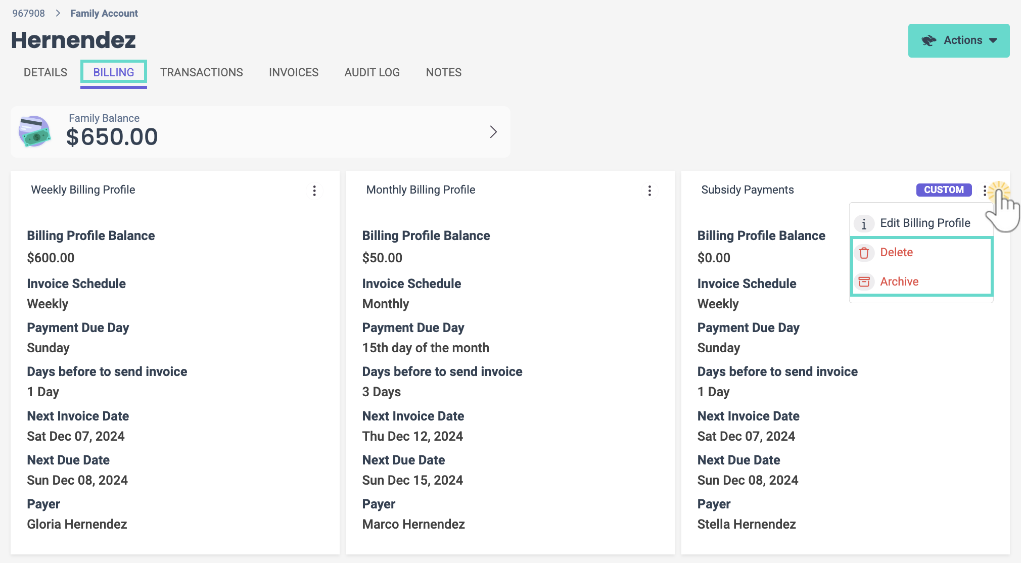Expand the Actions dropdown arrow
The height and width of the screenshot is (563, 1022).
(993, 40)
